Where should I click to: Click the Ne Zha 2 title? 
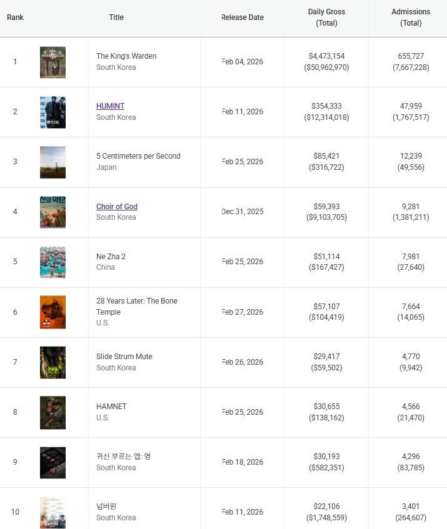(x=111, y=257)
